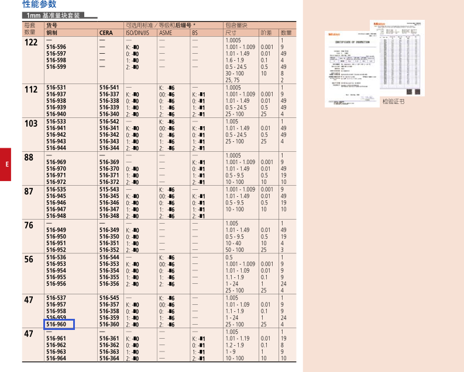Image resolution: width=464 pixels, height=372 pixels.
Task: Click size range 1.6 - 1.9
Action: pyautogui.click(x=235, y=60)
